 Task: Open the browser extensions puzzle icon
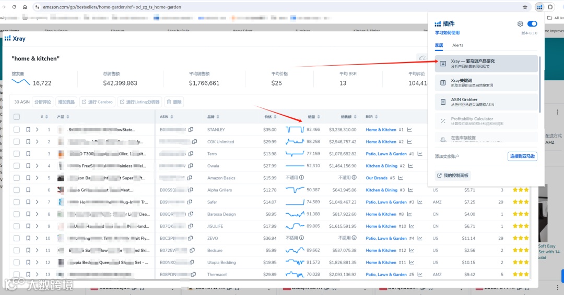click(x=550, y=7)
